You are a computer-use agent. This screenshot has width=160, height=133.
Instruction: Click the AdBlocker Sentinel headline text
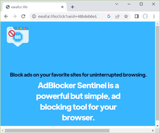pyautogui.click(x=78, y=101)
